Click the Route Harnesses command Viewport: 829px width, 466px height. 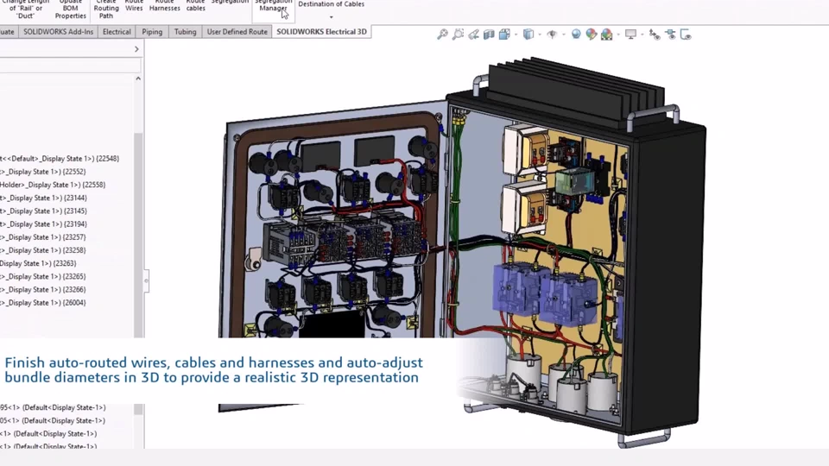(164, 6)
